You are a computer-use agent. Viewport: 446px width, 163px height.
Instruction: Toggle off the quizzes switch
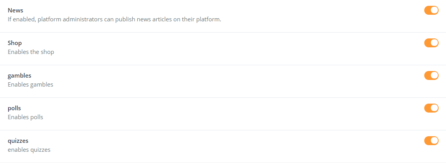pyautogui.click(x=431, y=140)
